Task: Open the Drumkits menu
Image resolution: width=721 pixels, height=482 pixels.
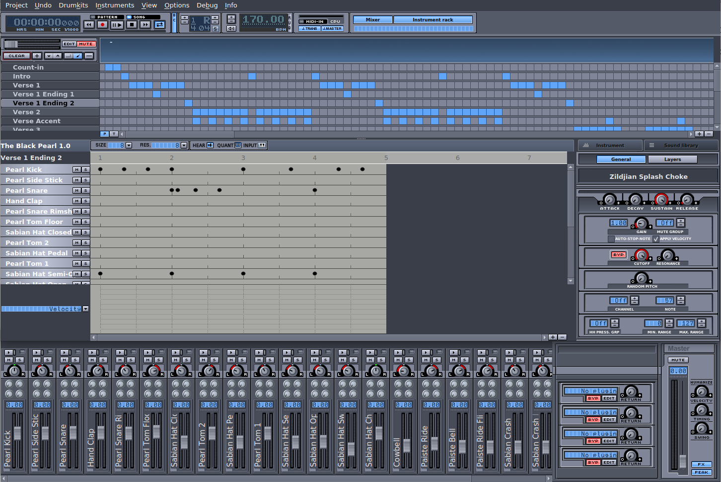Action: coord(73,5)
